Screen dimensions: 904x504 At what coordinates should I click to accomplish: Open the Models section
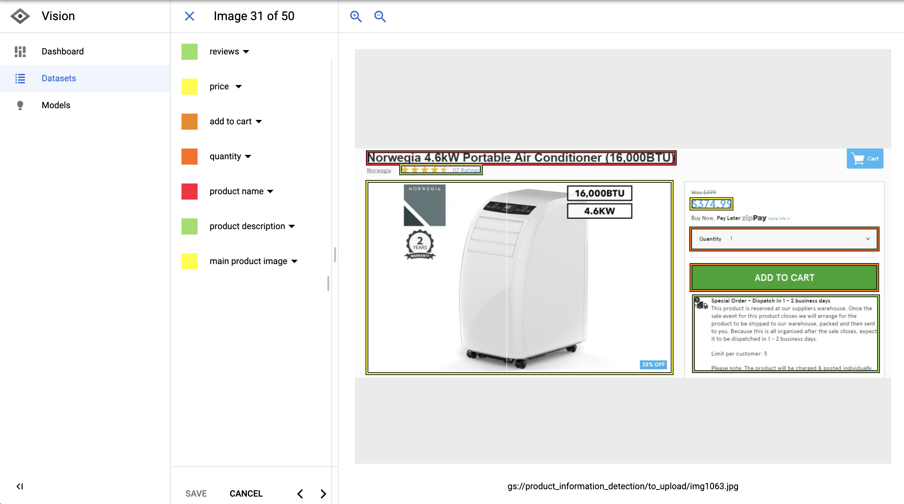pos(56,105)
